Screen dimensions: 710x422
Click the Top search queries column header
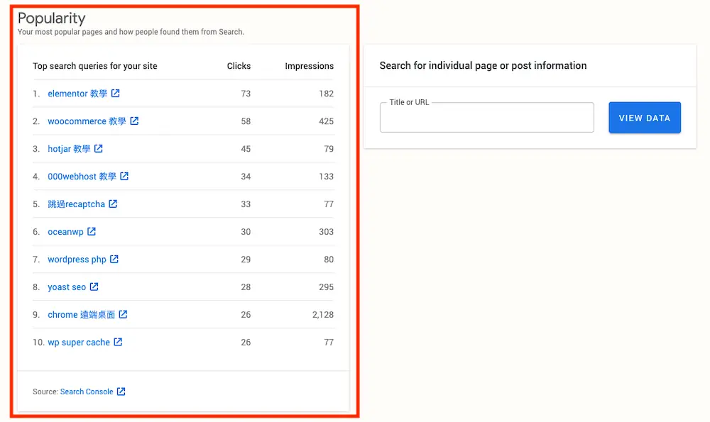[x=95, y=66]
